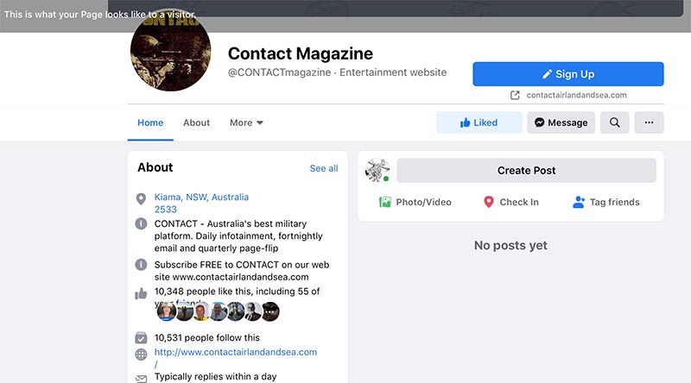Click message icon beside Typically replies
Viewport: 691px width, 383px height.
click(x=141, y=378)
